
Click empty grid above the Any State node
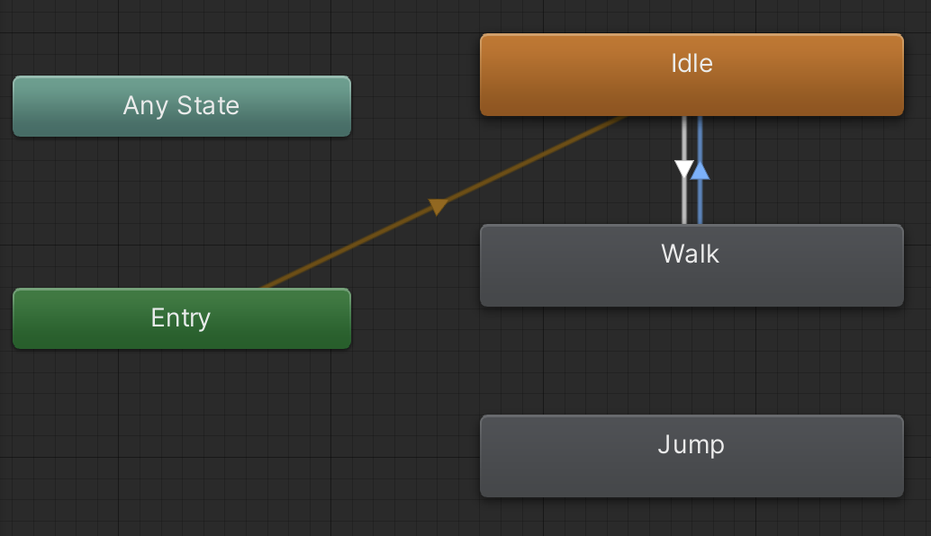tap(180, 36)
